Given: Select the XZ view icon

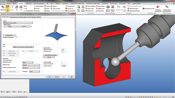Looking at the screenshot, I should (24, 6).
